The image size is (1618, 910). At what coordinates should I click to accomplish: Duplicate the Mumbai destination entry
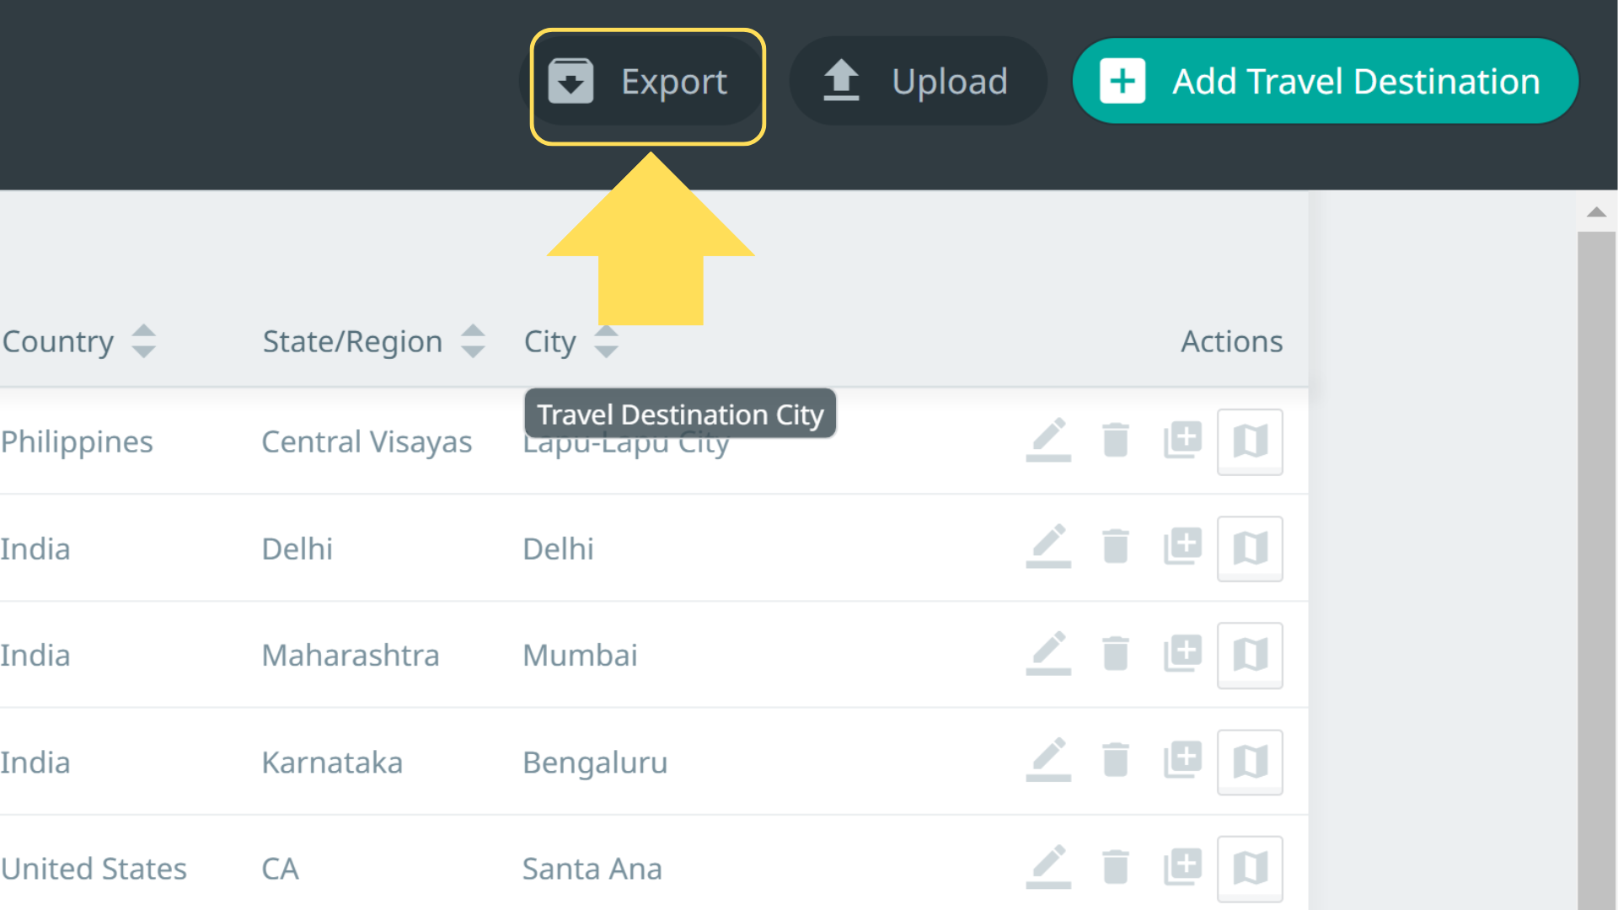[x=1182, y=654]
